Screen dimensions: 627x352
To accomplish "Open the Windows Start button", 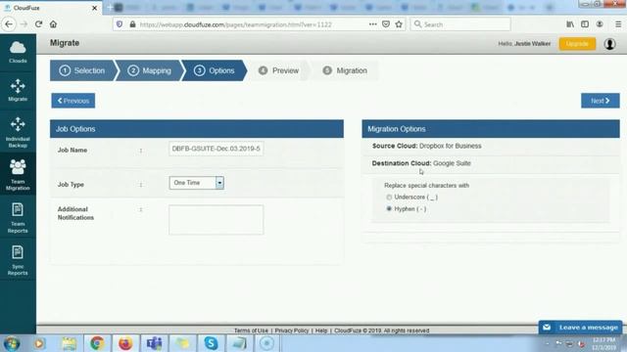I will 12,343.
